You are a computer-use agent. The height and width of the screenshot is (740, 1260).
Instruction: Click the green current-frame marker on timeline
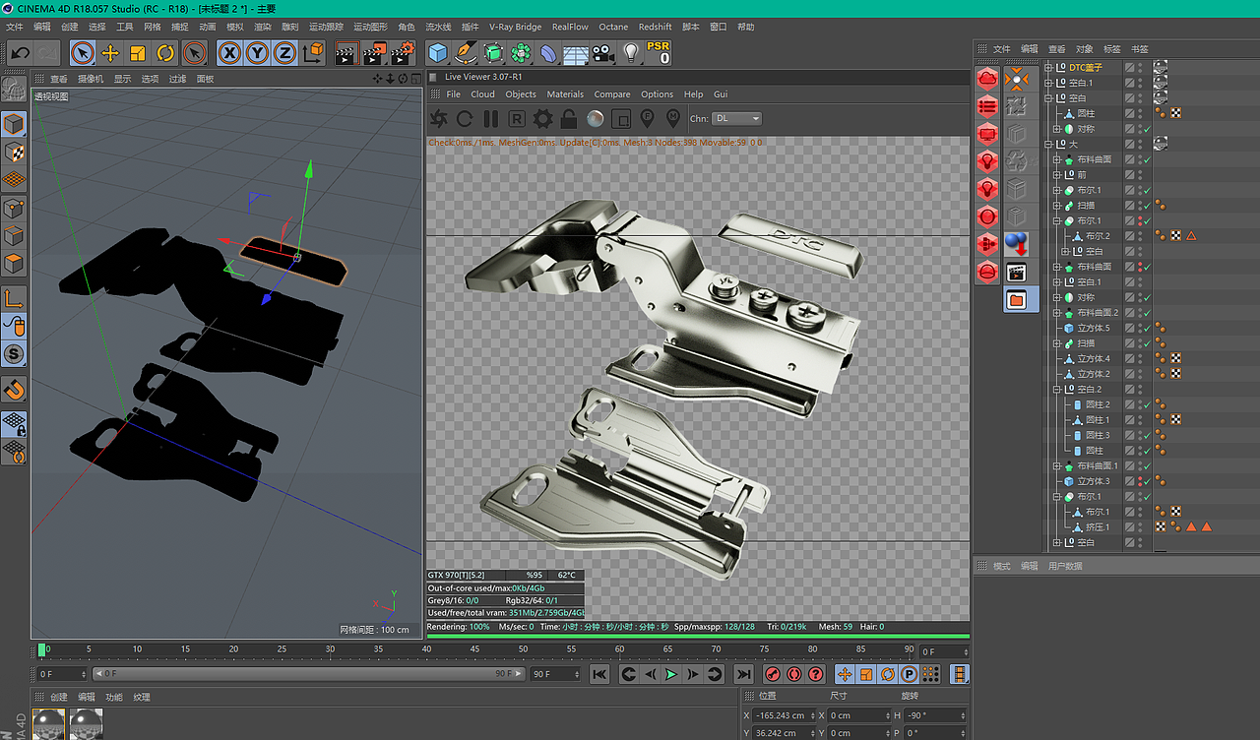pos(41,649)
